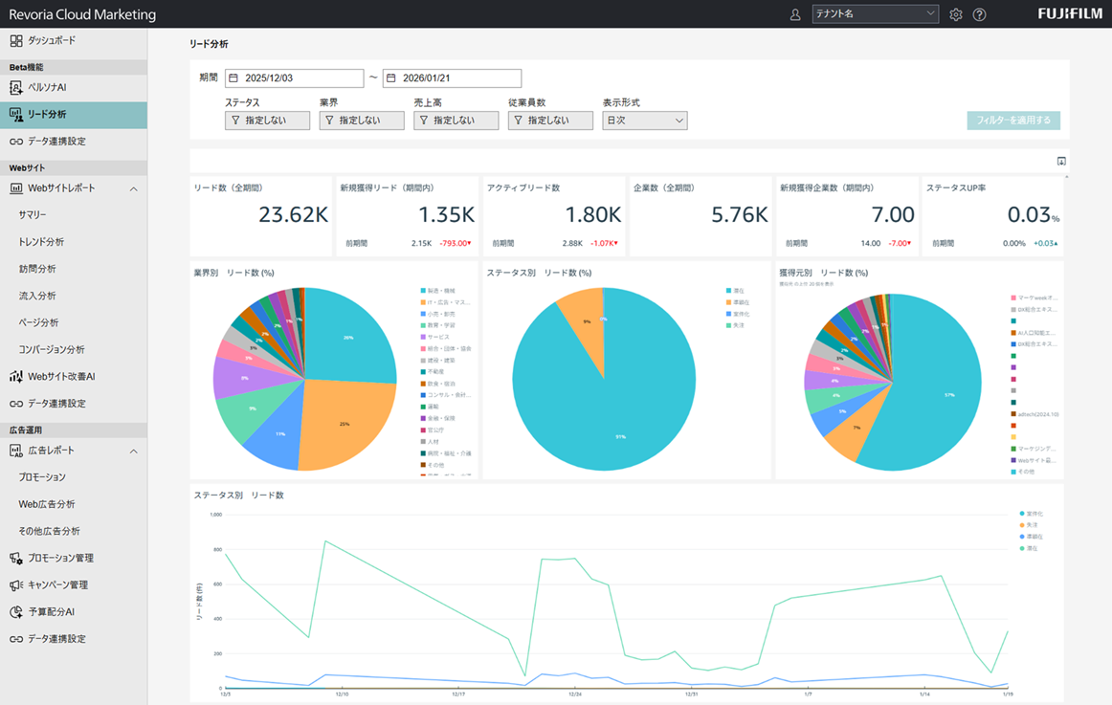Click the Persona AI icon

point(16,88)
